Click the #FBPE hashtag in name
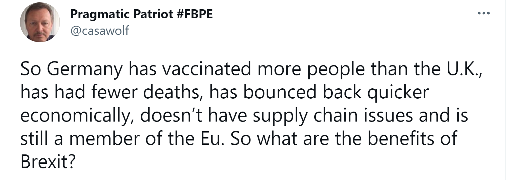The image size is (511, 180). [x=193, y=15]
